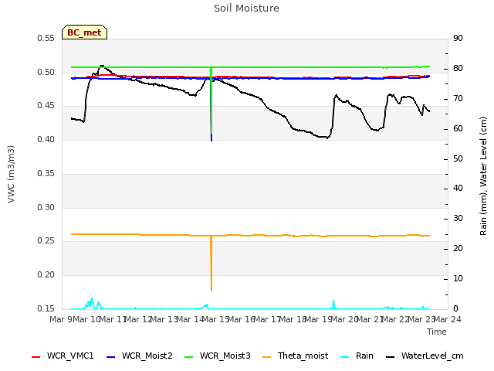494x371 pixels.
Task: Click the green WCR_Moist3 legend swatch
Action: click(x=189, y=357)
